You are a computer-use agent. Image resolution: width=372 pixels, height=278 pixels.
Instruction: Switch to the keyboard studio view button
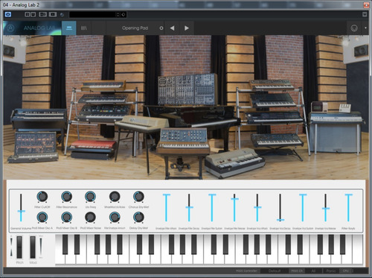click(x=69, y=28)
